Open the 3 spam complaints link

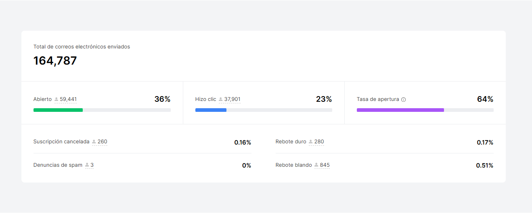click(92, 165)
